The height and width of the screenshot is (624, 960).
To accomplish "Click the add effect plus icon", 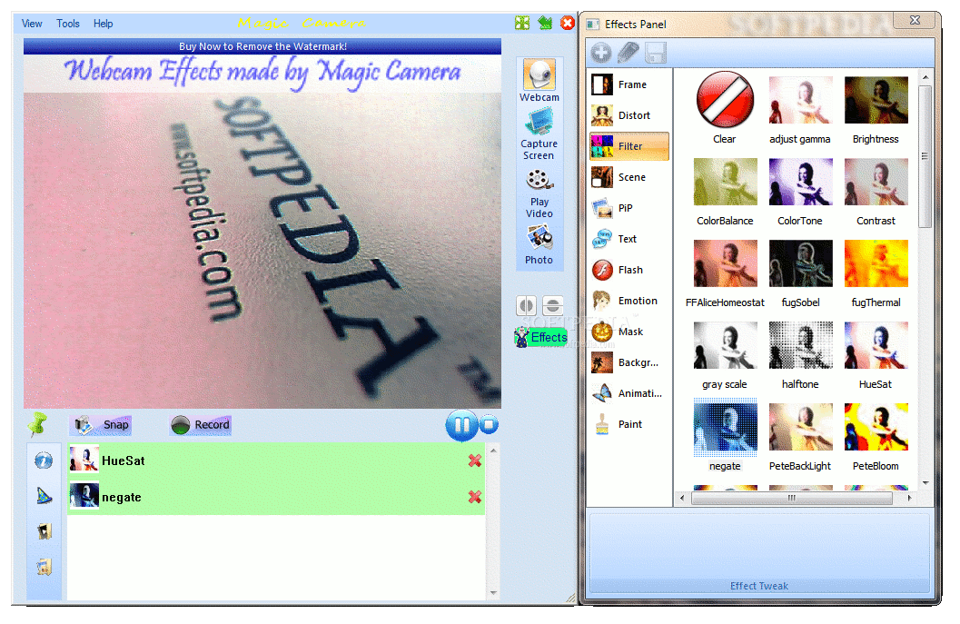I will point(601,53).
